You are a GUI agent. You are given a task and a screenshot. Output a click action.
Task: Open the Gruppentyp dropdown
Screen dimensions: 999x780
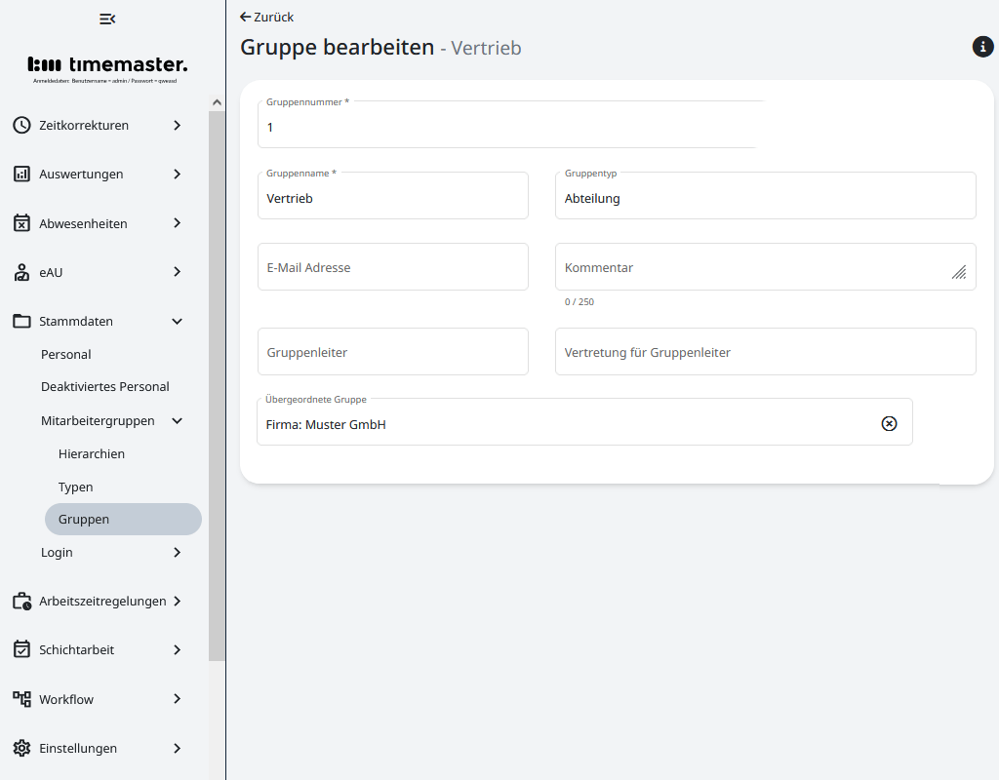(x=765, y=197)
